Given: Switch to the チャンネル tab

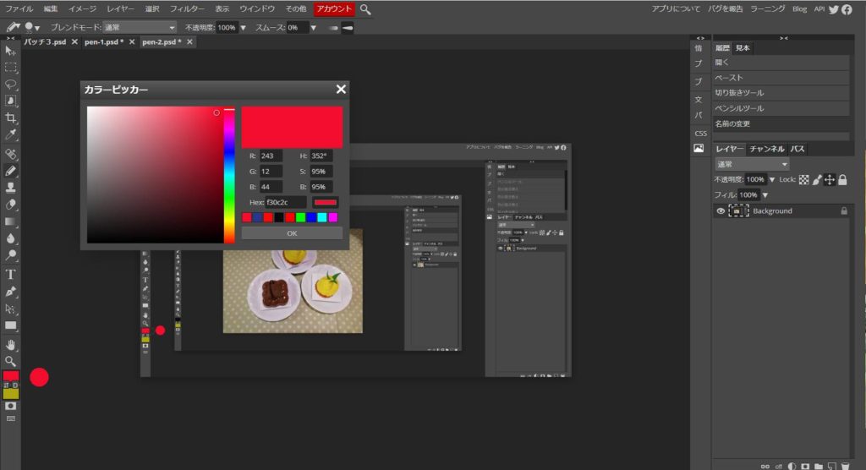Looking at the screenshot, I should pos(767,149).
